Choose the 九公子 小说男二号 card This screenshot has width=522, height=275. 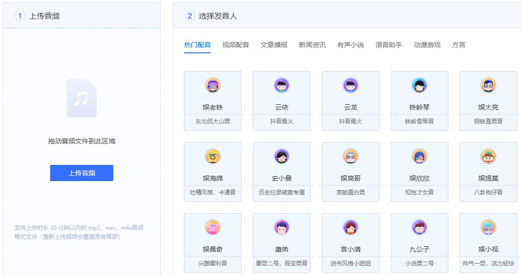[x=419, y=242]
